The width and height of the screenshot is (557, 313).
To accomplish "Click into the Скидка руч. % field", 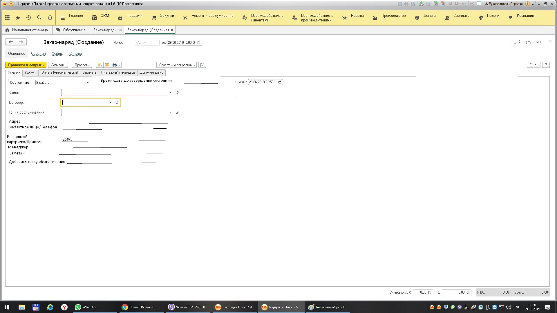I will point(420,292).
